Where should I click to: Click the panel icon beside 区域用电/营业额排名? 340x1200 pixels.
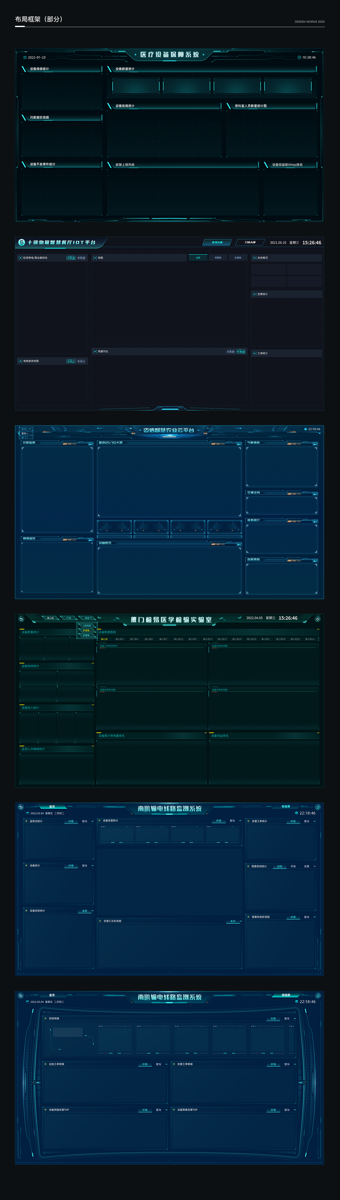(x=20, y=258)
